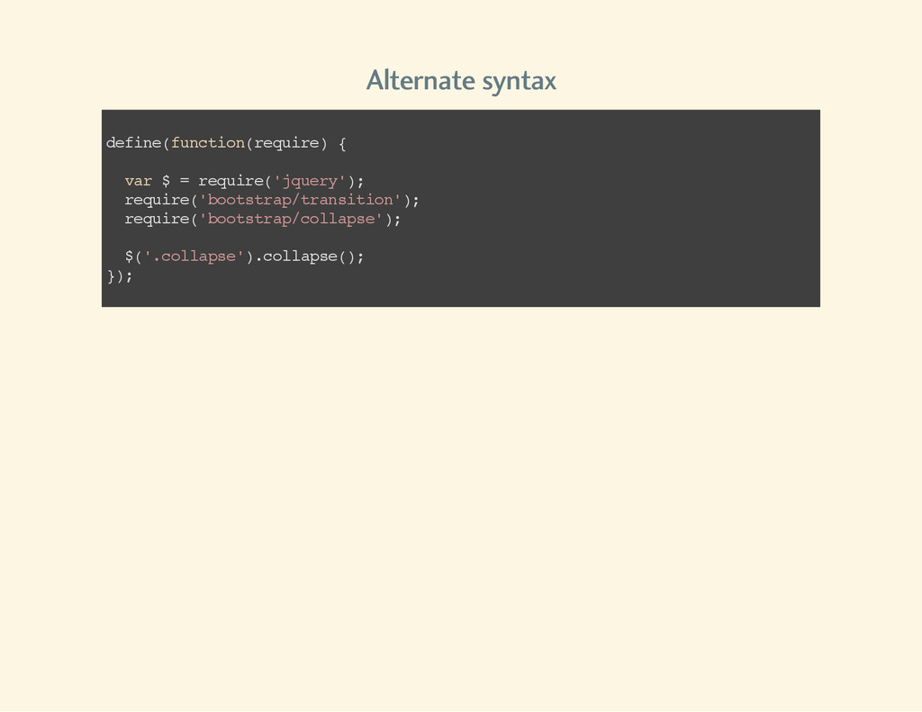Click "require" on the bootstrap/collapse line
922x712 pixels.
point(157,220)
